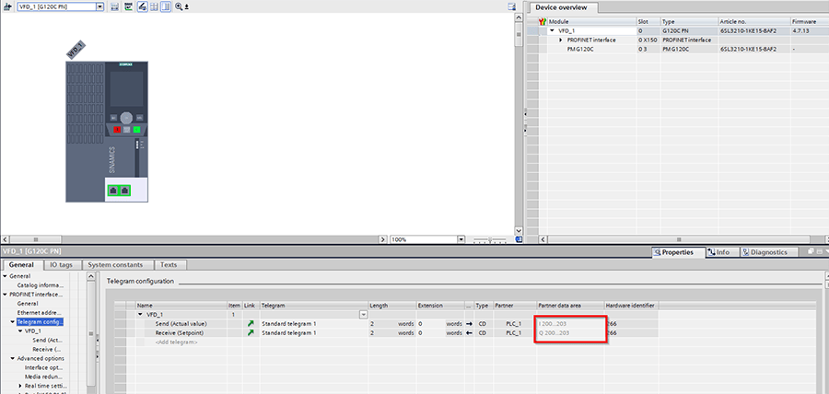Click the green link arrow for Send (Actual value)
The image size is (829, 394).
251,323
